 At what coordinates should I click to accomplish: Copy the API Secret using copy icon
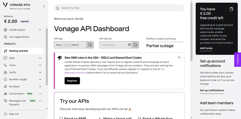[x=135, y=45]
